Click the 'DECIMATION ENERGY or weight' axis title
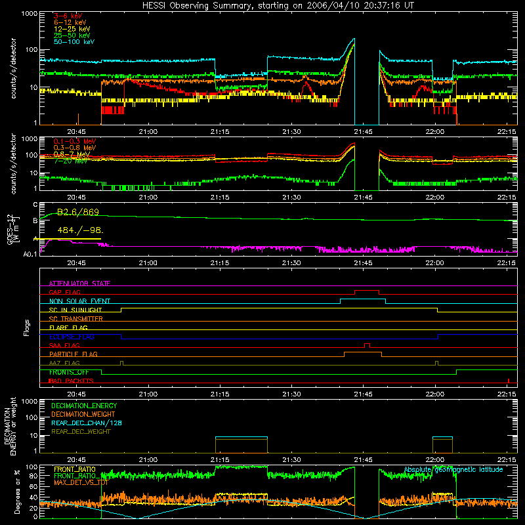The width and height of the screenshot is (525, 525). click(10, 426)
